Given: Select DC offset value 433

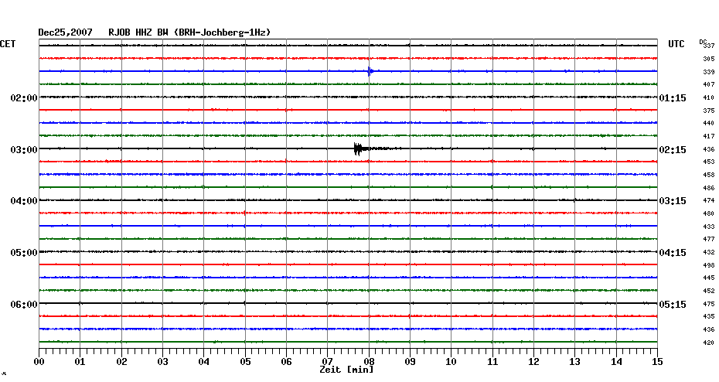Looking at the screenshot, I should [709, 227].
